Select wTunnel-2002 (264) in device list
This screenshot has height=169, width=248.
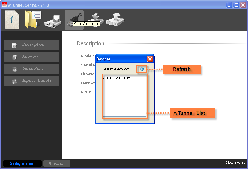coord(118,78)
